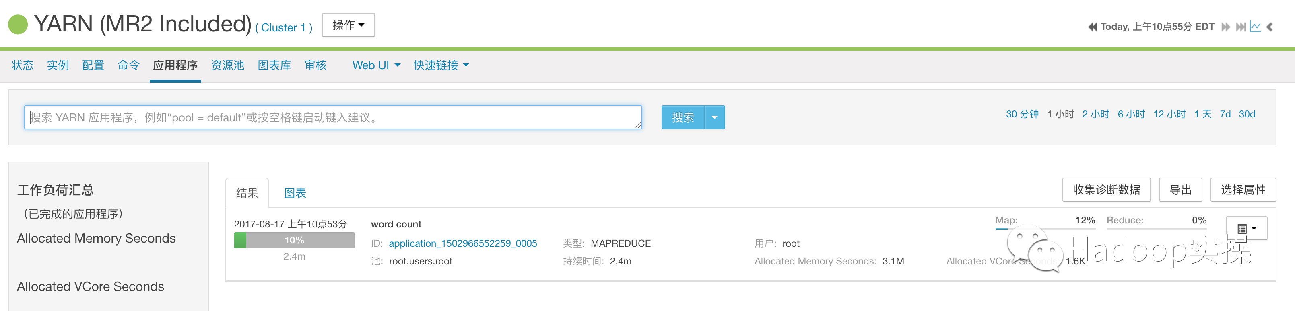Viewport: 1295px width, 311px height.
Task: Click the root.users.root pool value
Action: pyautogui.click(x=420, y=261)
